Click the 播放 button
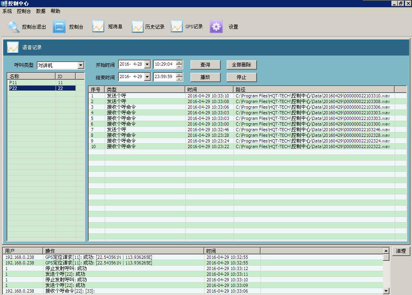The width and height of the screenshot is (412, 295). point(205,77)
